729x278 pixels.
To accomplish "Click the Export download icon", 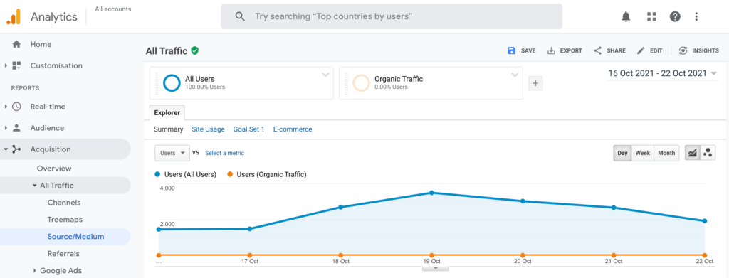I will coord(552,51).
